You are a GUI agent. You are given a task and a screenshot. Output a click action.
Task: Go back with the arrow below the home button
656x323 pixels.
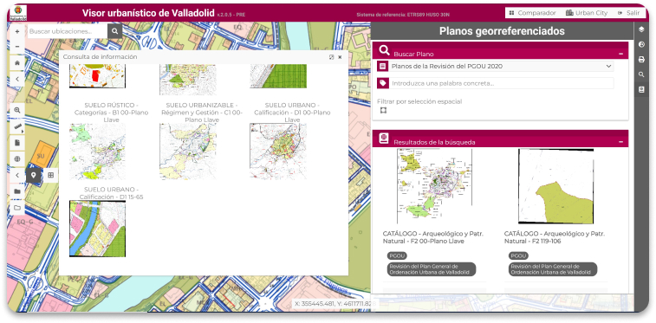click(17, 79)
